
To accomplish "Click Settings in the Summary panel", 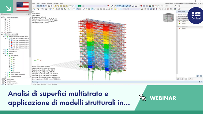I will 54,84.
